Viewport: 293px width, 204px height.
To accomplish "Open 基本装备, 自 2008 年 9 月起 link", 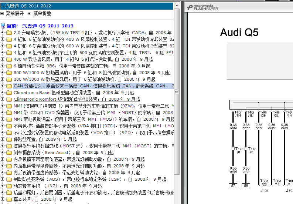I will tap(43, 199).
